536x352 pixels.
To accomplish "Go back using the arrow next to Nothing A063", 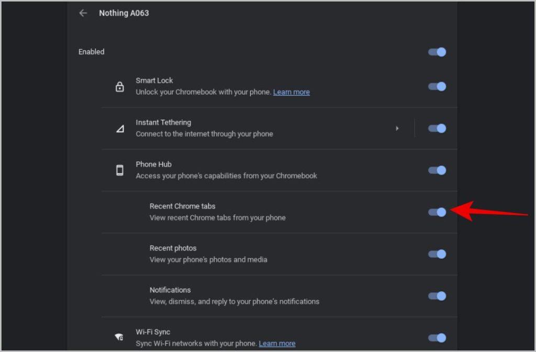I will tap(83, 13).
